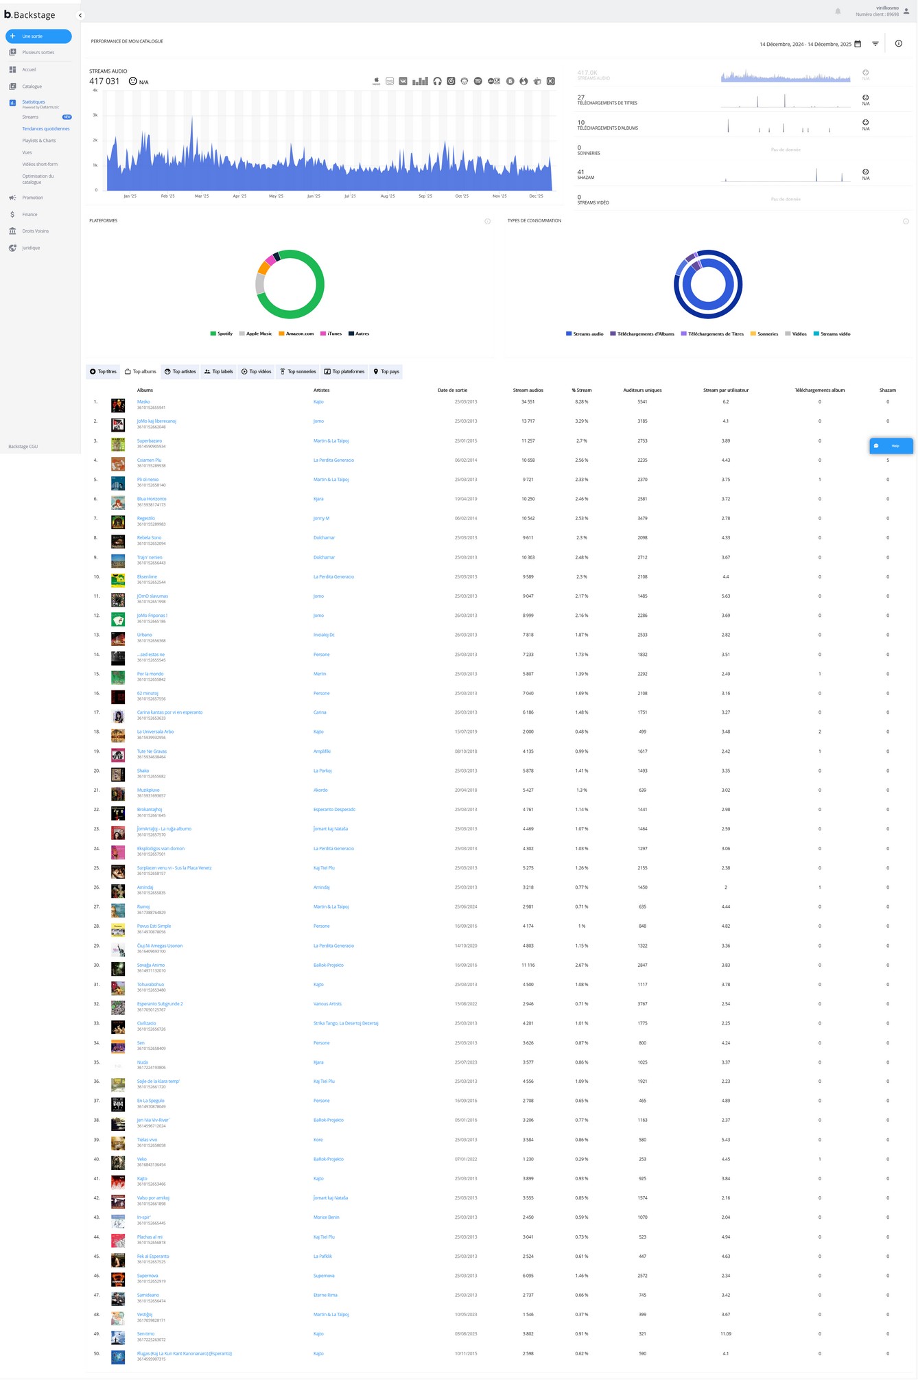Toggle Amazon.com legend entry
The height and width of the screenshot is (1380, 918).
click(x=296, y=334)
